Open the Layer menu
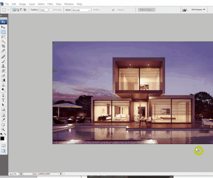The width and height of the screenshot is (213, 178). [x=32, y=4]
